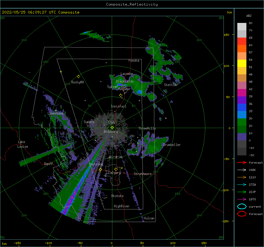Click the cyan current ellipse icon
This screenshot has width=264, height=247.
point(242,206)
